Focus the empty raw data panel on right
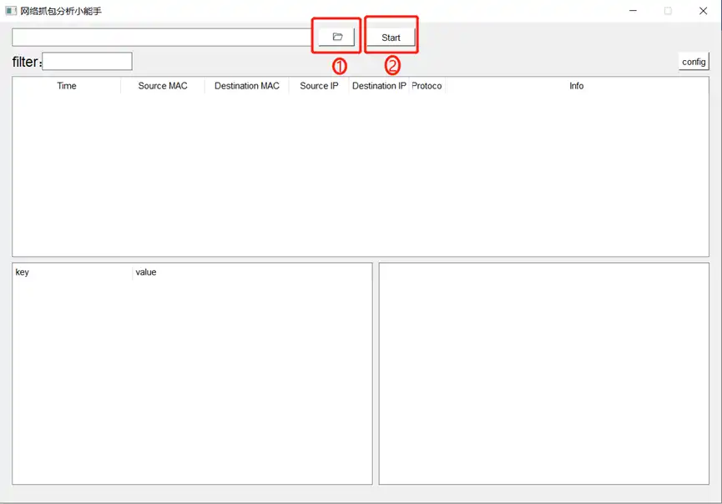 tap(543, 373)
